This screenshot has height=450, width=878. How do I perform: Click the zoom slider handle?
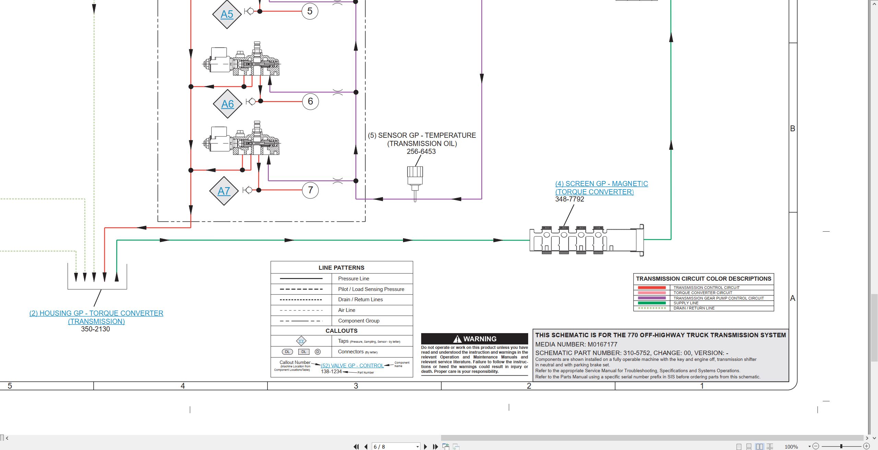(x=841, y=446)
